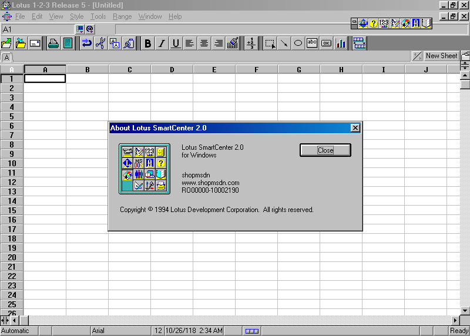Click the Open File toolbar icon
470x336 pixels.
[6, 43]
